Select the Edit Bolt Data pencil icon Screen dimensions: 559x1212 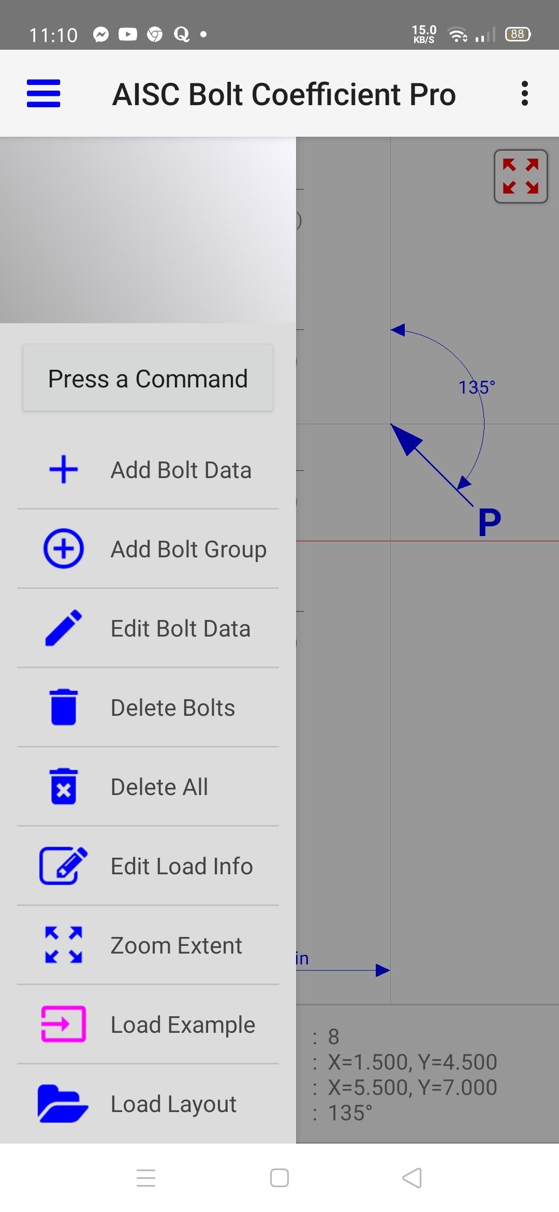62,628
